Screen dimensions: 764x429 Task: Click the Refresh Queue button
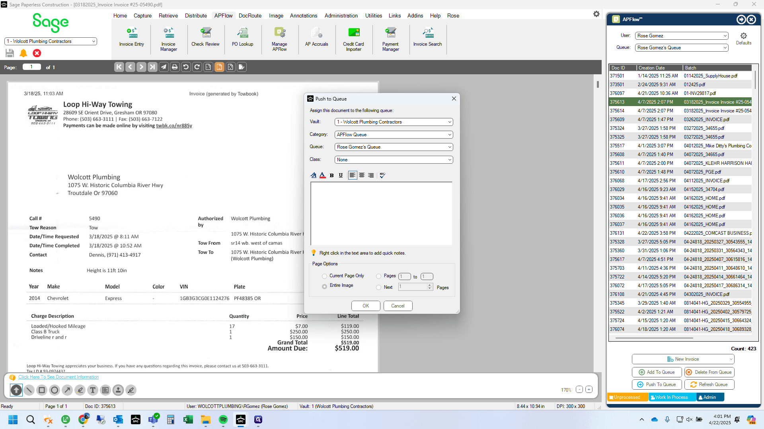709,385
